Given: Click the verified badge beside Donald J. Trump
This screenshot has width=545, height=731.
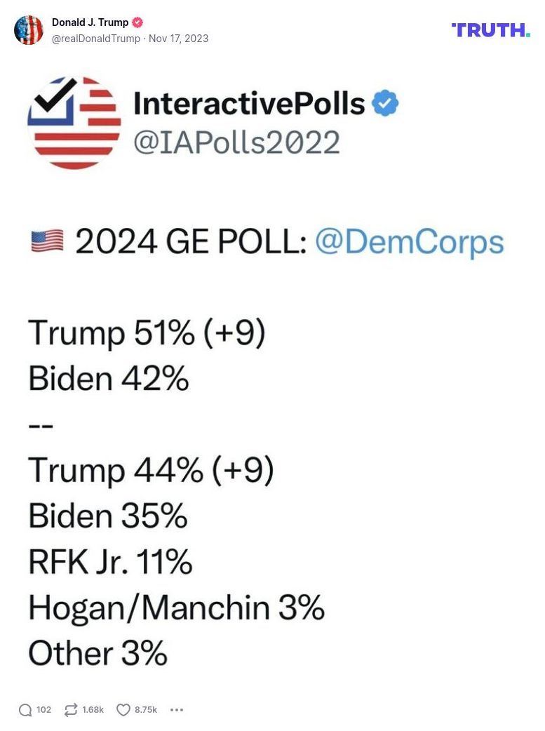Looking at the screenshot, I should click(137, 22).
